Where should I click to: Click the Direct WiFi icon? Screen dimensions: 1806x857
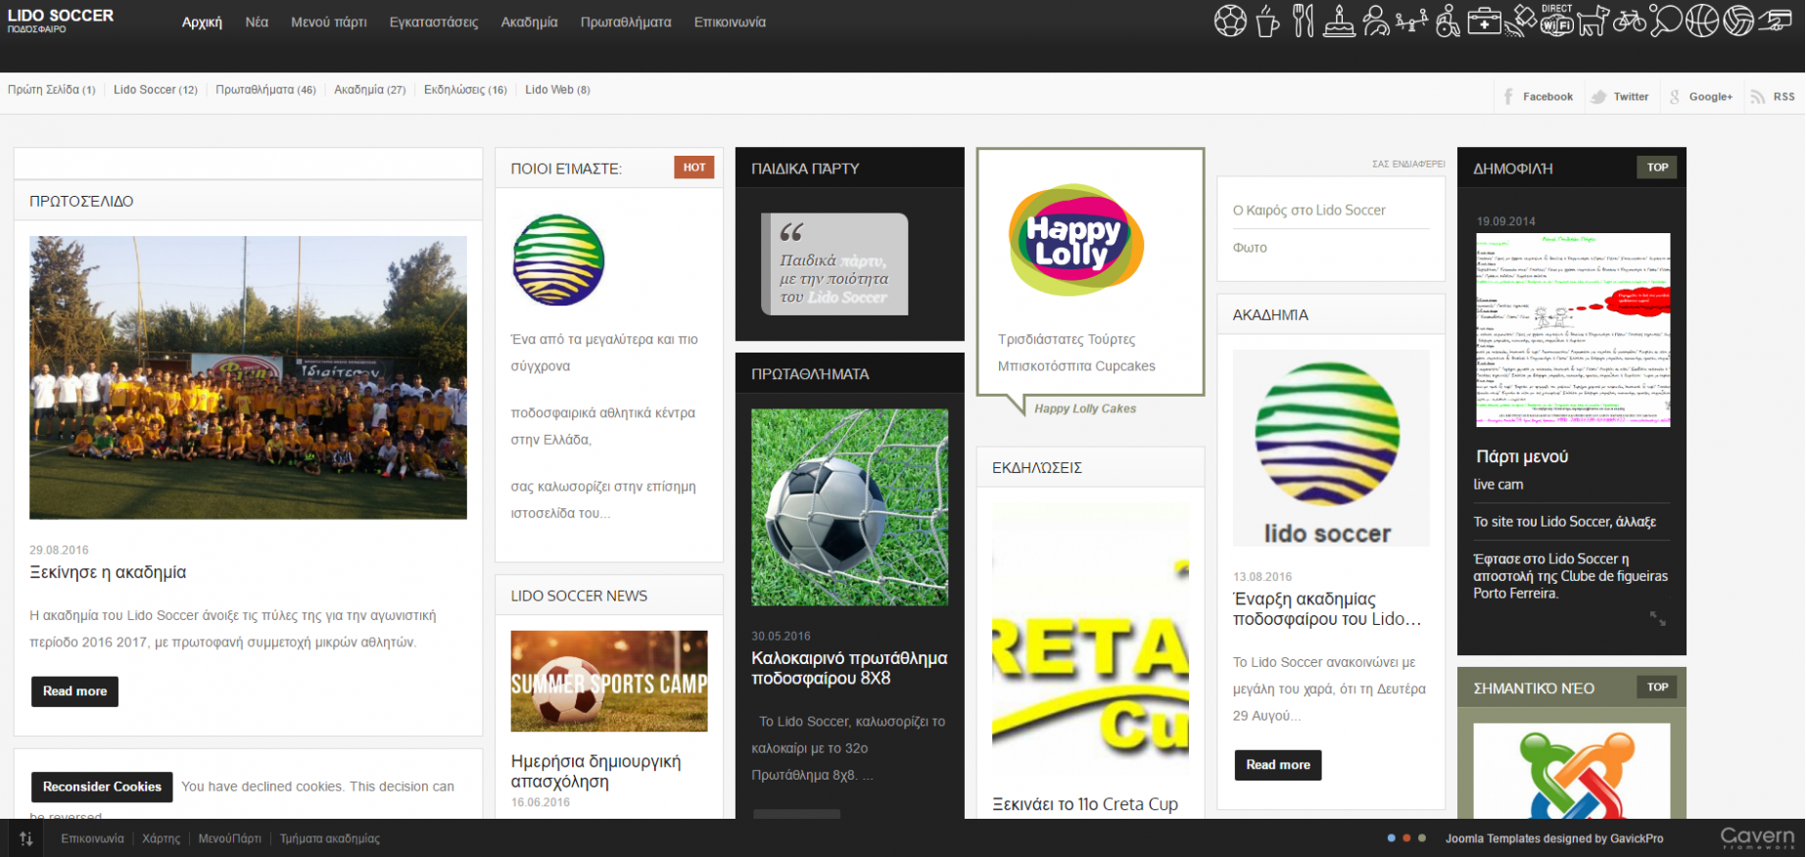(1556, 21)
